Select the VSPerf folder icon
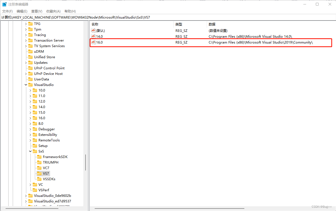 35,190
